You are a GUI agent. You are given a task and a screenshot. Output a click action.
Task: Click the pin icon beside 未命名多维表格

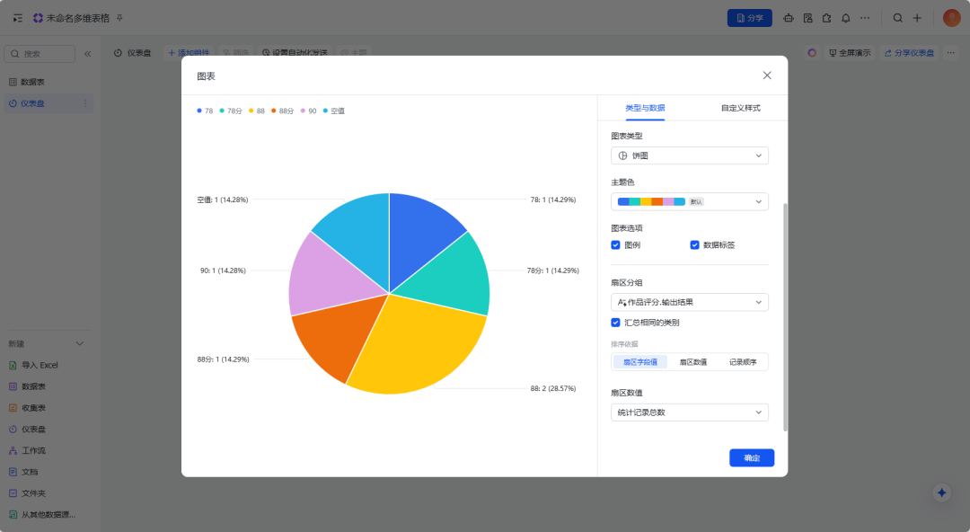tap(119, 18)
